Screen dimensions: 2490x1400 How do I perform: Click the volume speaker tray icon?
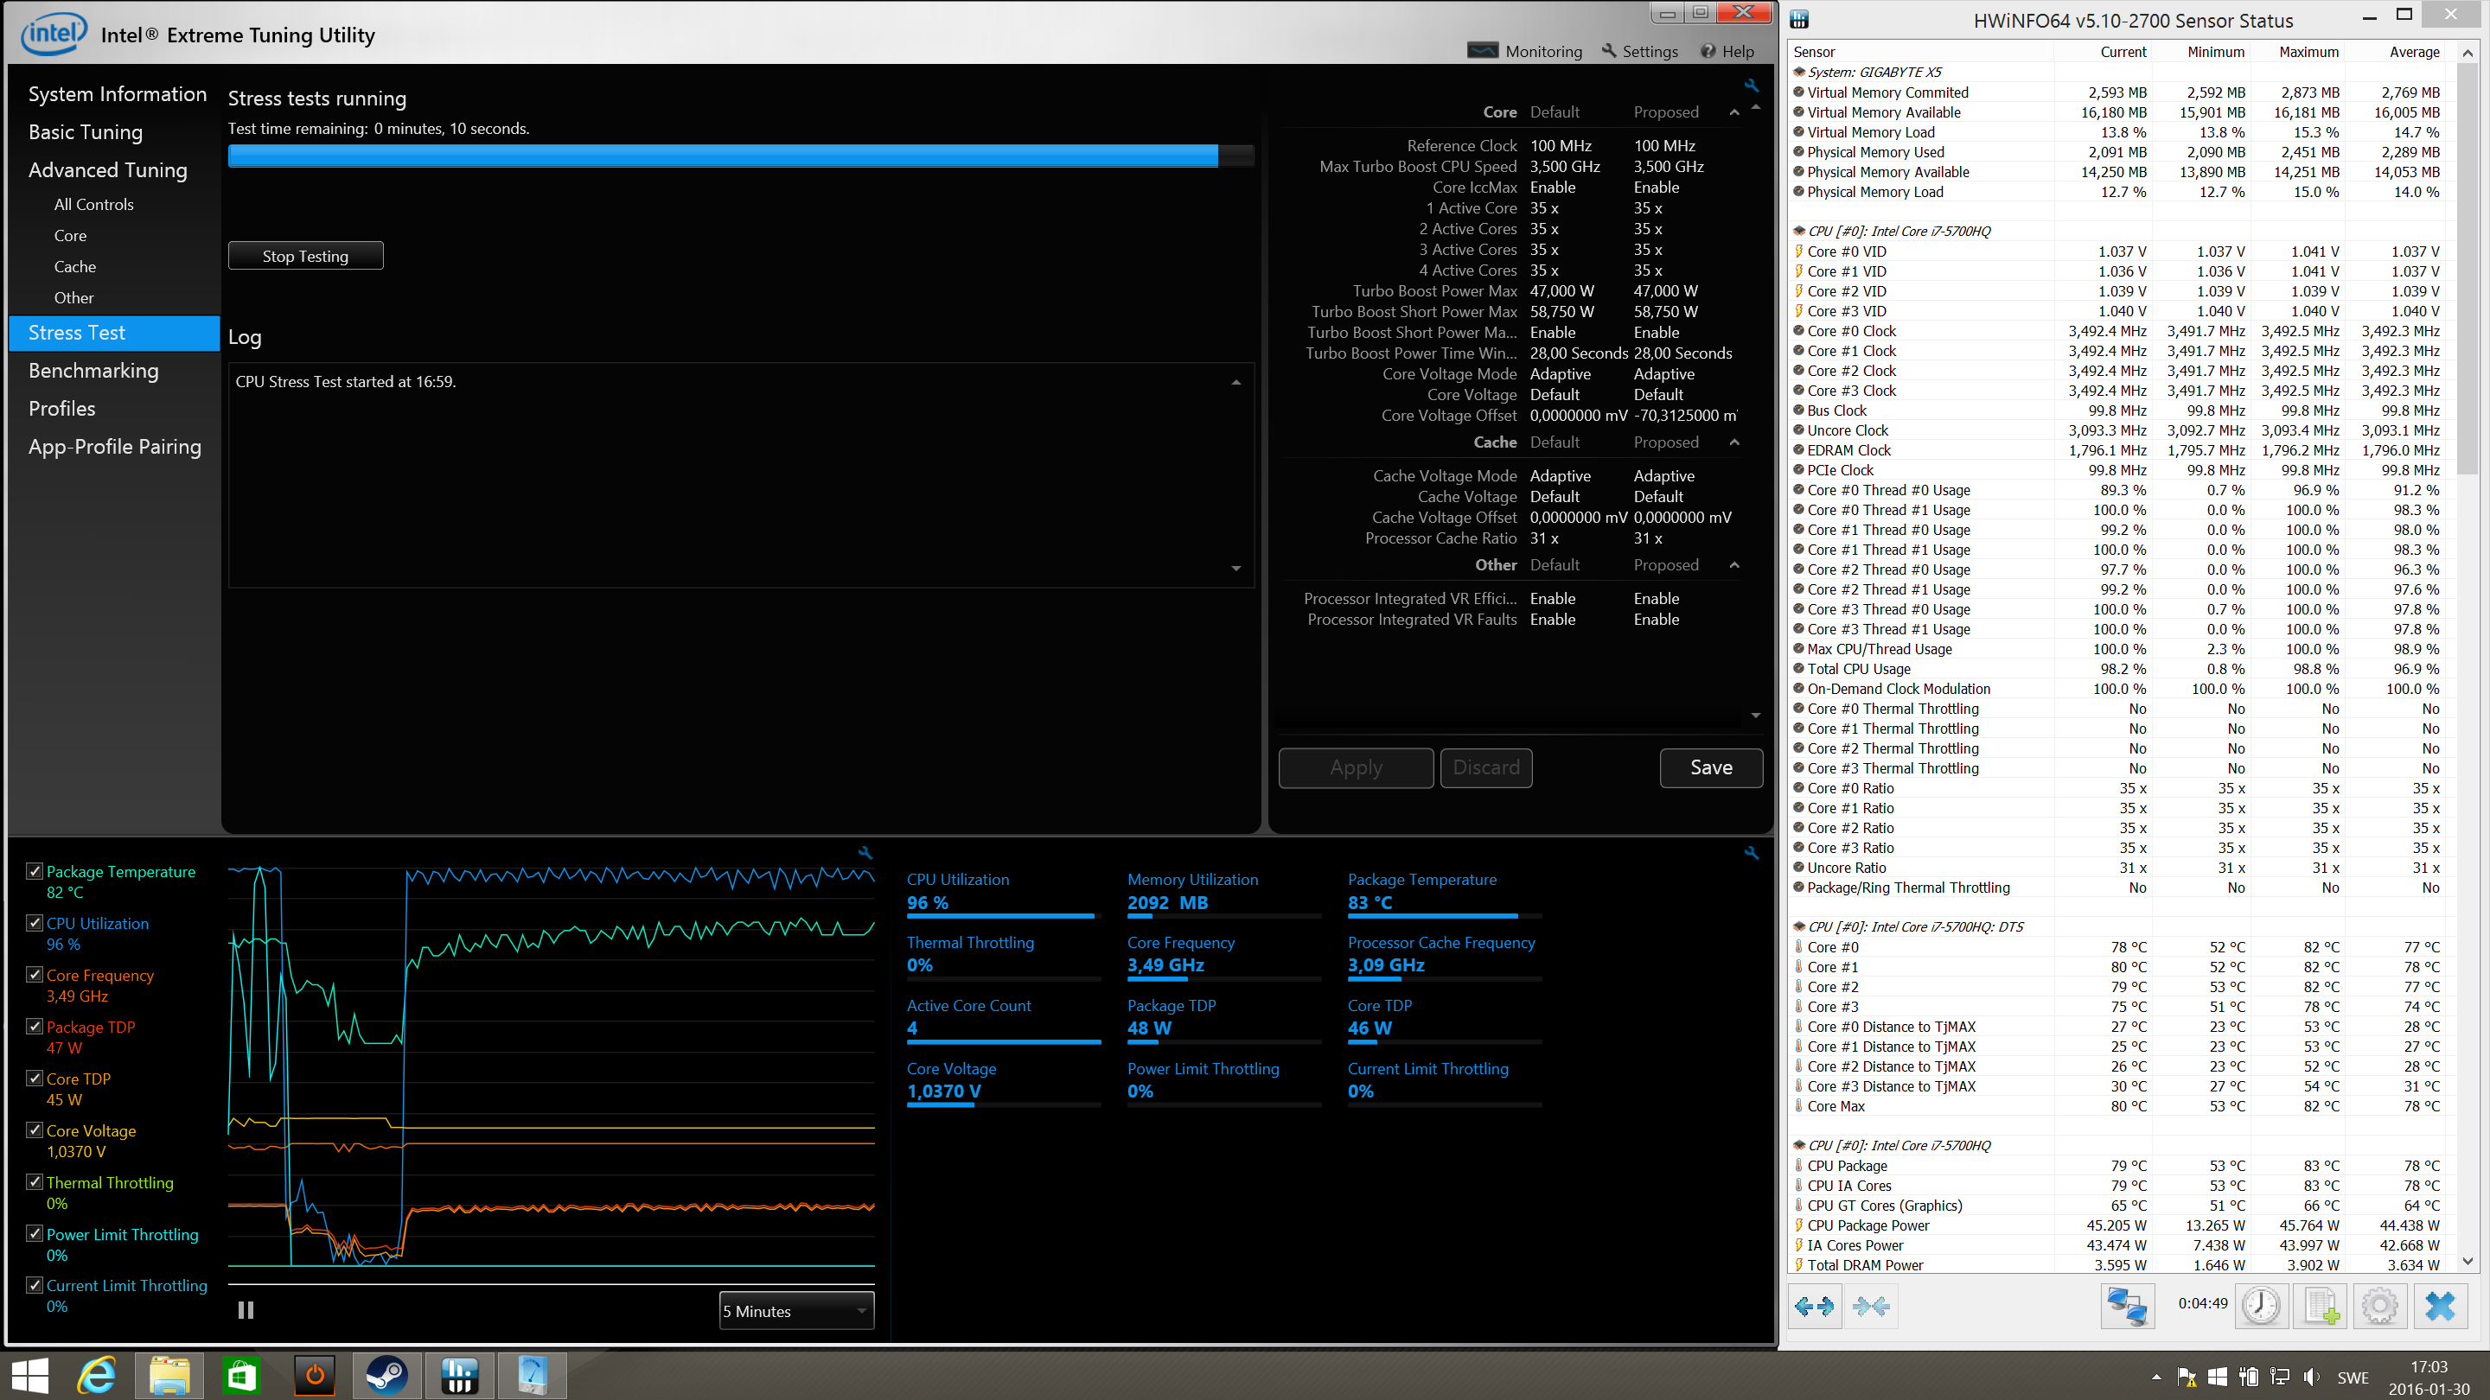pos(2311,1378)
